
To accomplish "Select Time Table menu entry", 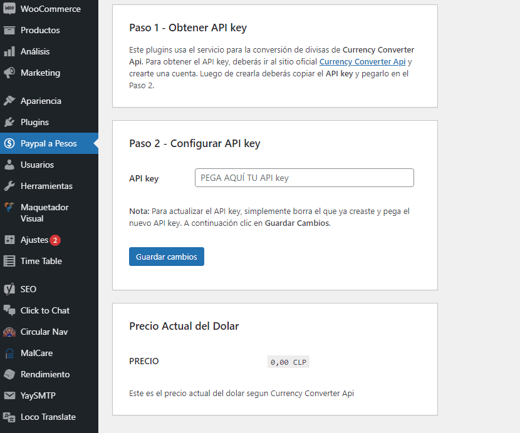I will 41,261.
